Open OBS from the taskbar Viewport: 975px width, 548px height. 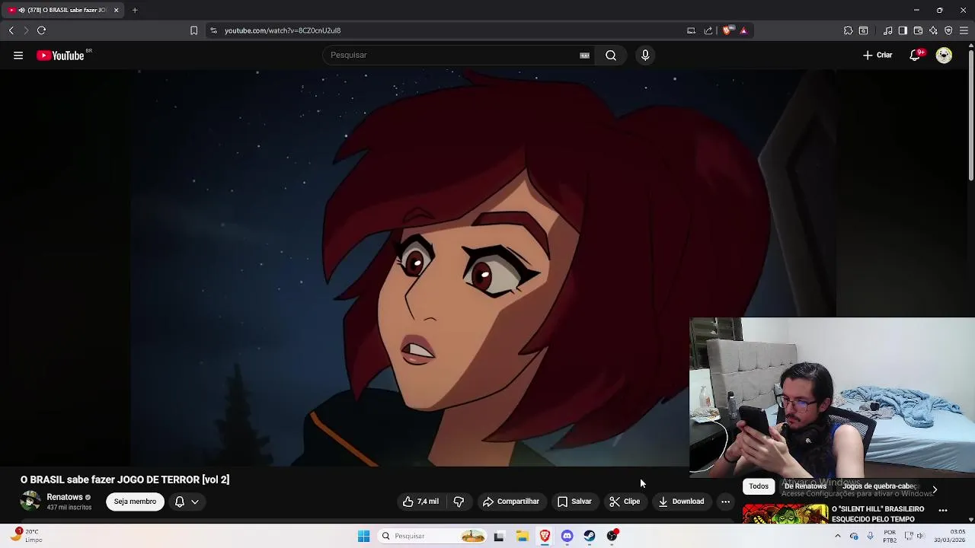(x=612, y=536)
